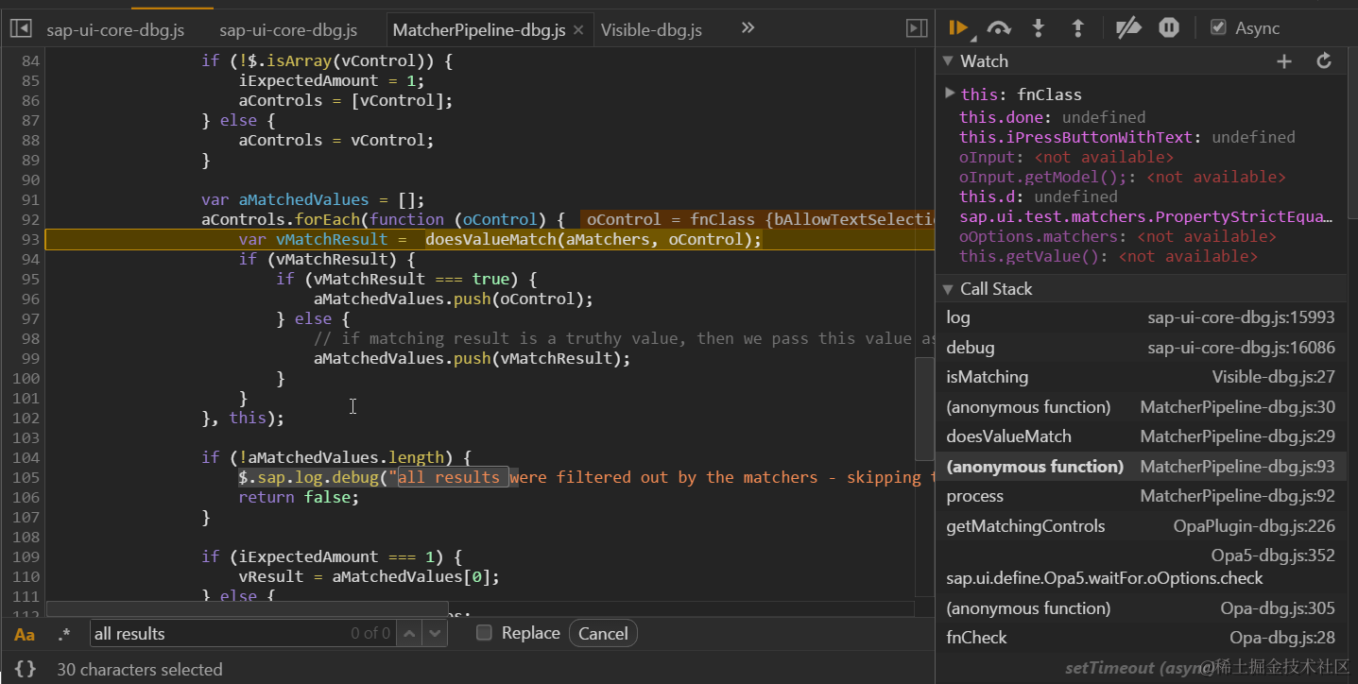1358x684 pixels.
Task: Toggle the debugger sidebar panel icon
Action: point(917,28)
